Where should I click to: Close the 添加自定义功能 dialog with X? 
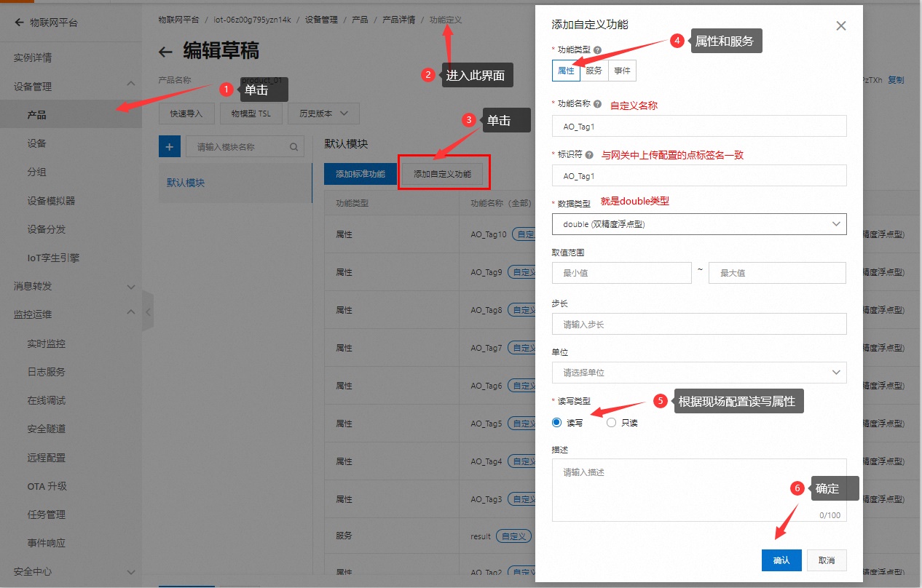840,26
